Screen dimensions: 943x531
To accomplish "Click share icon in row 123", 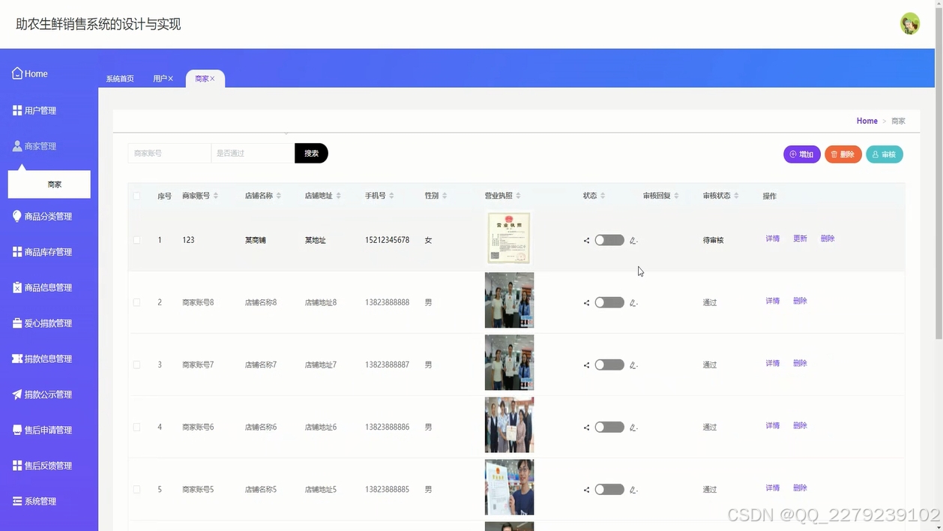I will pos(586,241).
